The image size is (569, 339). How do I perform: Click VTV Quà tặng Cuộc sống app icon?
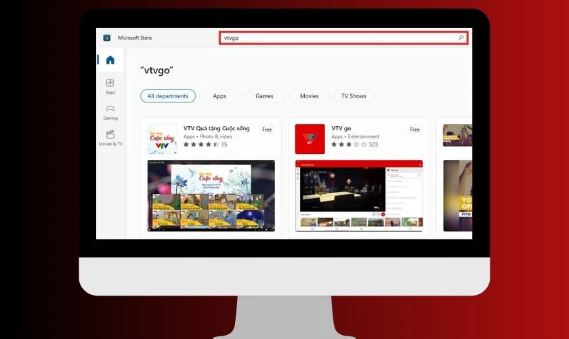coord(162,139)
